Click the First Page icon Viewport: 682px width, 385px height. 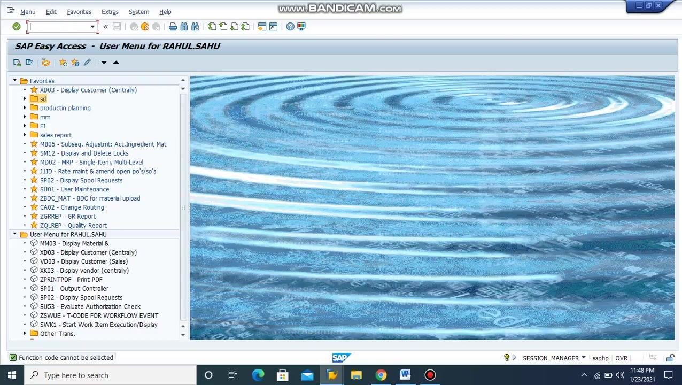212,27
